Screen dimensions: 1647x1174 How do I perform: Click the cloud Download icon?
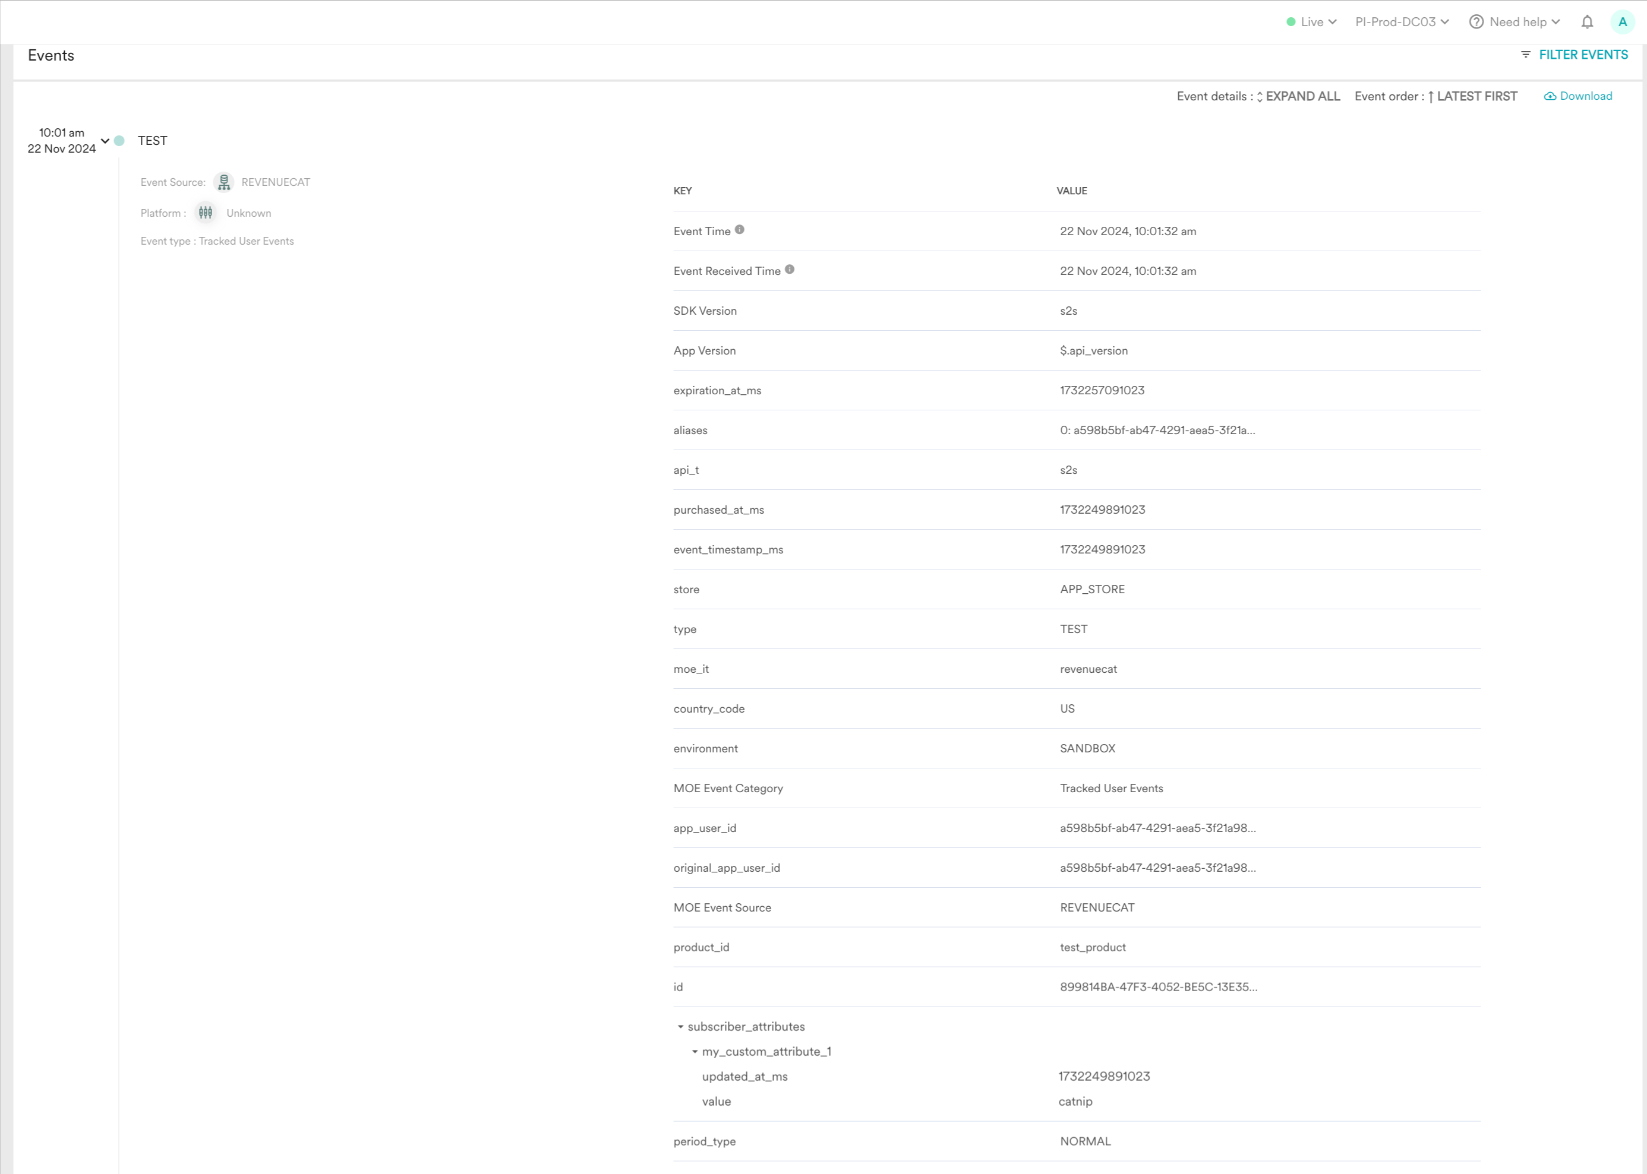tap(1550, 96)
